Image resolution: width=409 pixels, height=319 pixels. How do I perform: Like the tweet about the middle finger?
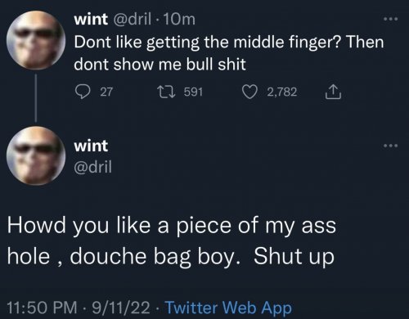[x=250, y=92]
